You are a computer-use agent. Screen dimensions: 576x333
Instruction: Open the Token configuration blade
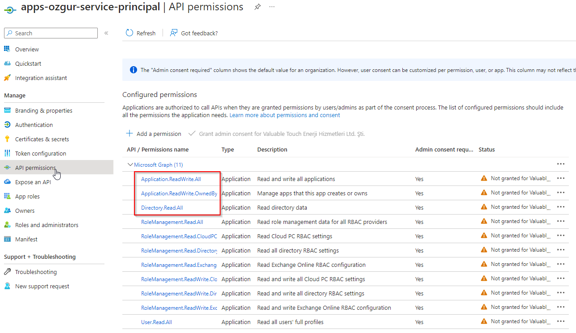click(36, 153)
